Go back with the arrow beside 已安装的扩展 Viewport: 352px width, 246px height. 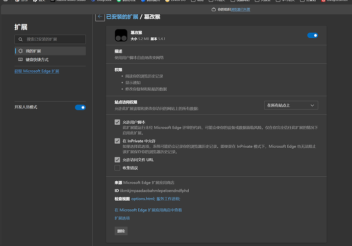[100, 17]
